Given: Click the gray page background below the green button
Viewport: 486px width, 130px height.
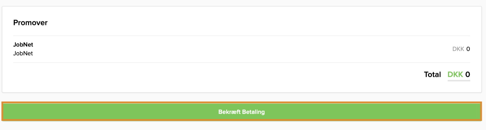Looking at the screenshot, I should (241, 126).
